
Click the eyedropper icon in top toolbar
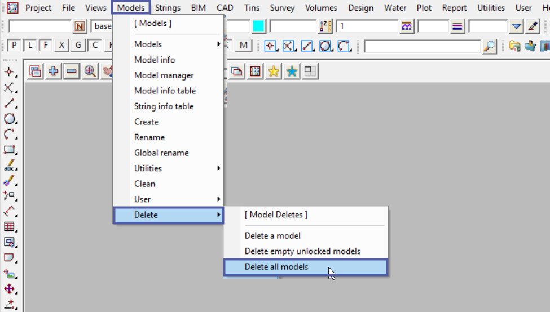coord(533,26)
